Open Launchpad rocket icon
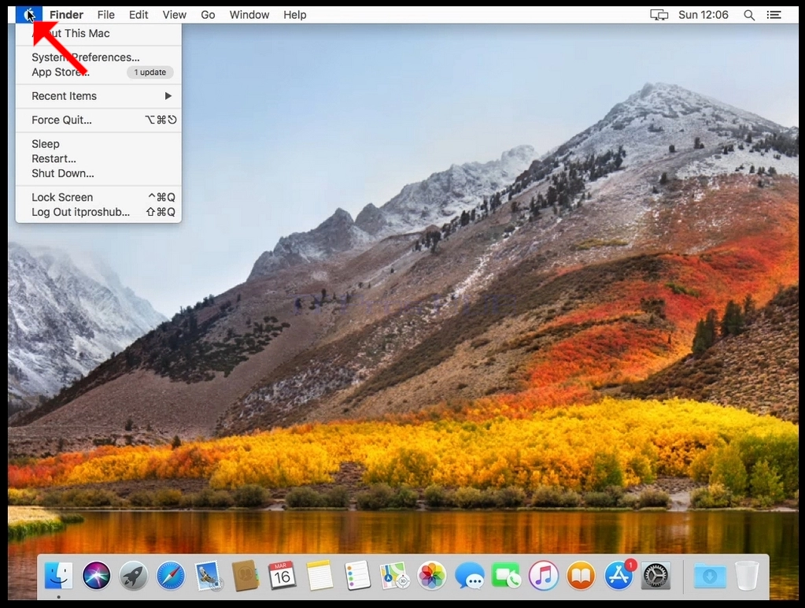Image resolution: width=805 pixels, height=608 pixels. click(134, 575)
